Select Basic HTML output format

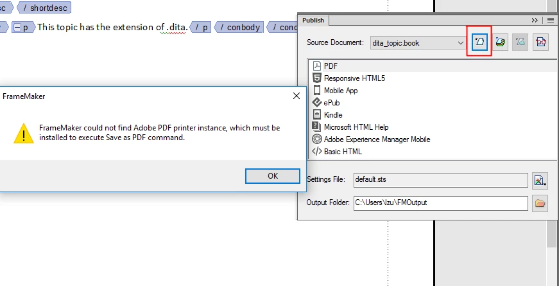(x=433, y=152)
